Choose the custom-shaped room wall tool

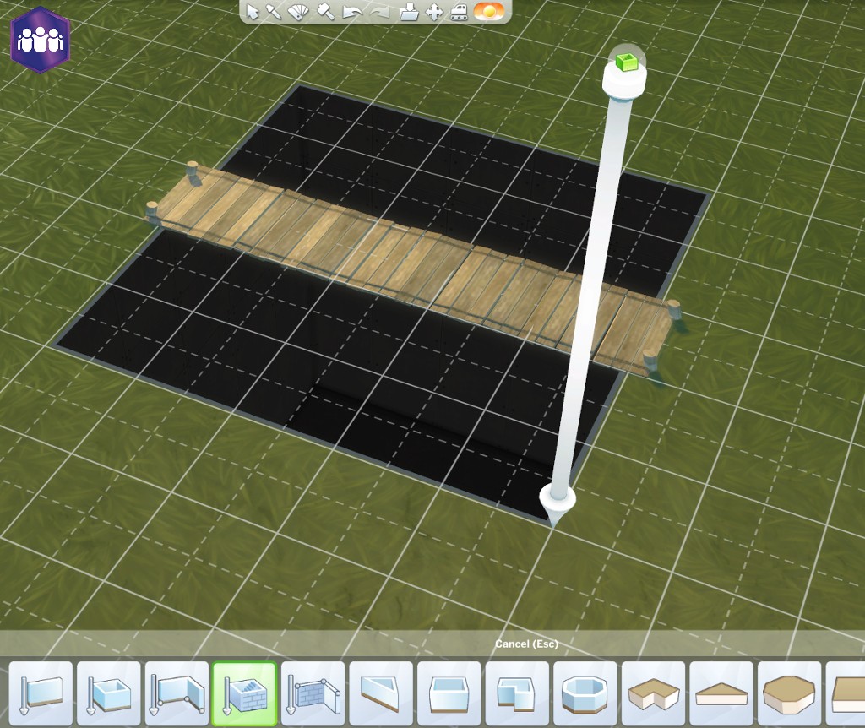click(177, 694)
